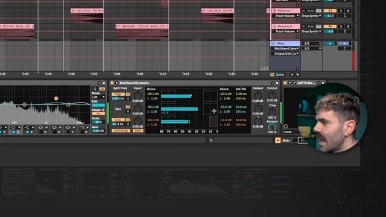Screen dimensions: 386x217
Task: Select EQ filter point 3 on curve
Action: (x=56, y=98)
